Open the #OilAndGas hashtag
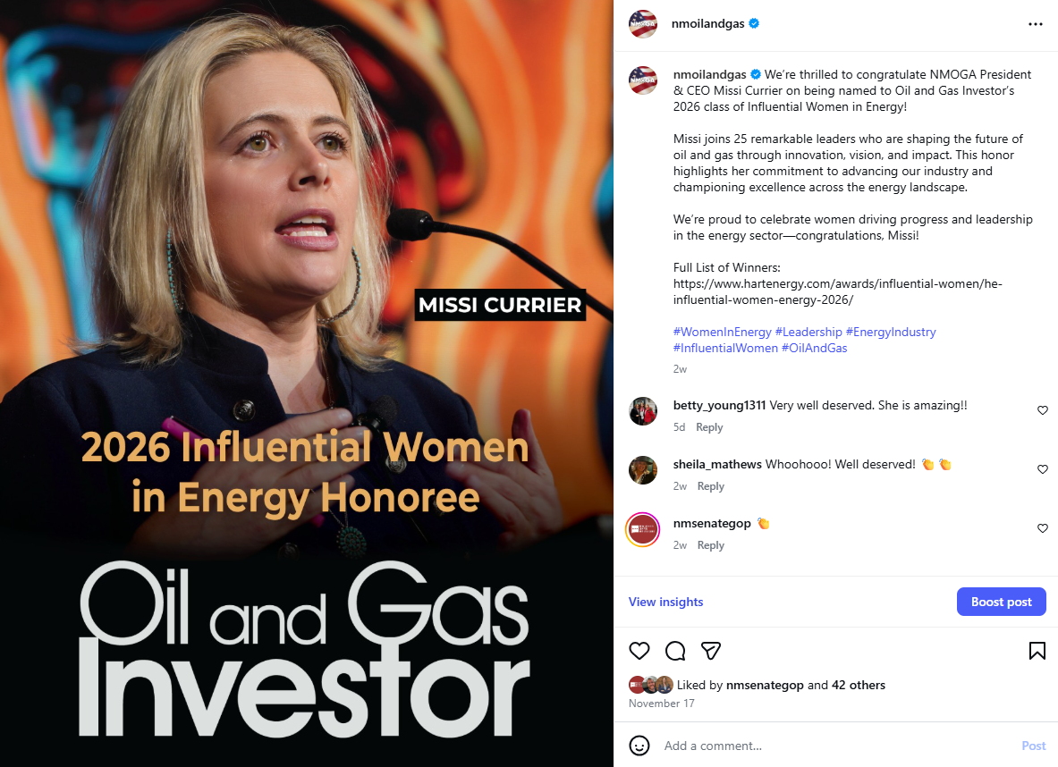The height and width of the screenshot is (767, 1058). point(815,348)
